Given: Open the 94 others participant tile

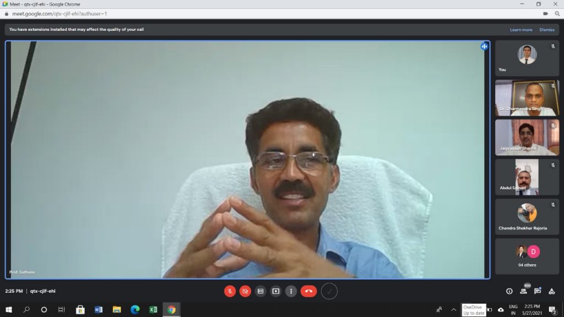Looking at the screenshot, I should coord(527,256).
